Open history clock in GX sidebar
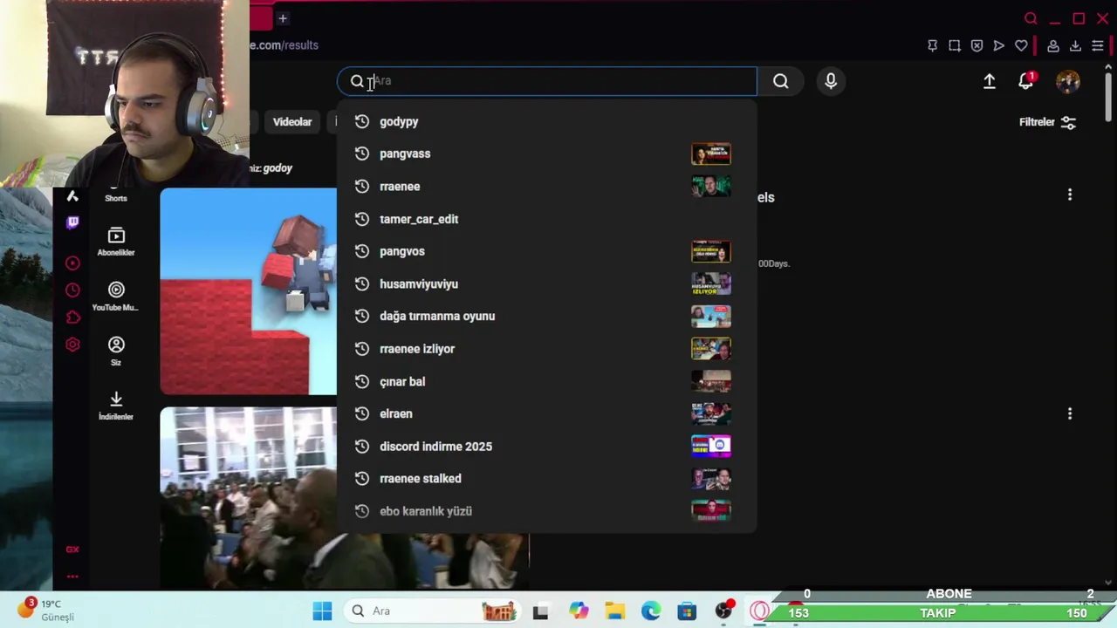1117x628 pixels. (72, 290)
